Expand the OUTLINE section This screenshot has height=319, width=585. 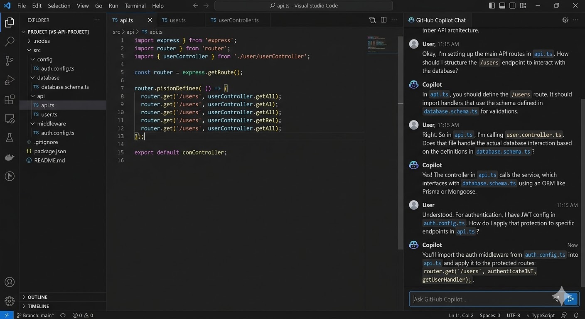coord(37,297)
